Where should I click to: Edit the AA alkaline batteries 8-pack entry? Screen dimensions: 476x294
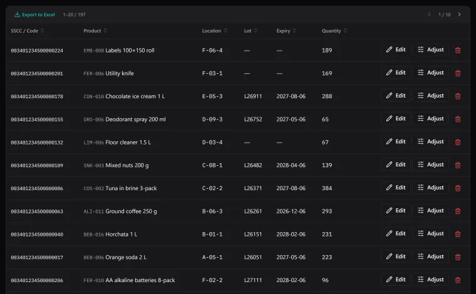point(396,280)
